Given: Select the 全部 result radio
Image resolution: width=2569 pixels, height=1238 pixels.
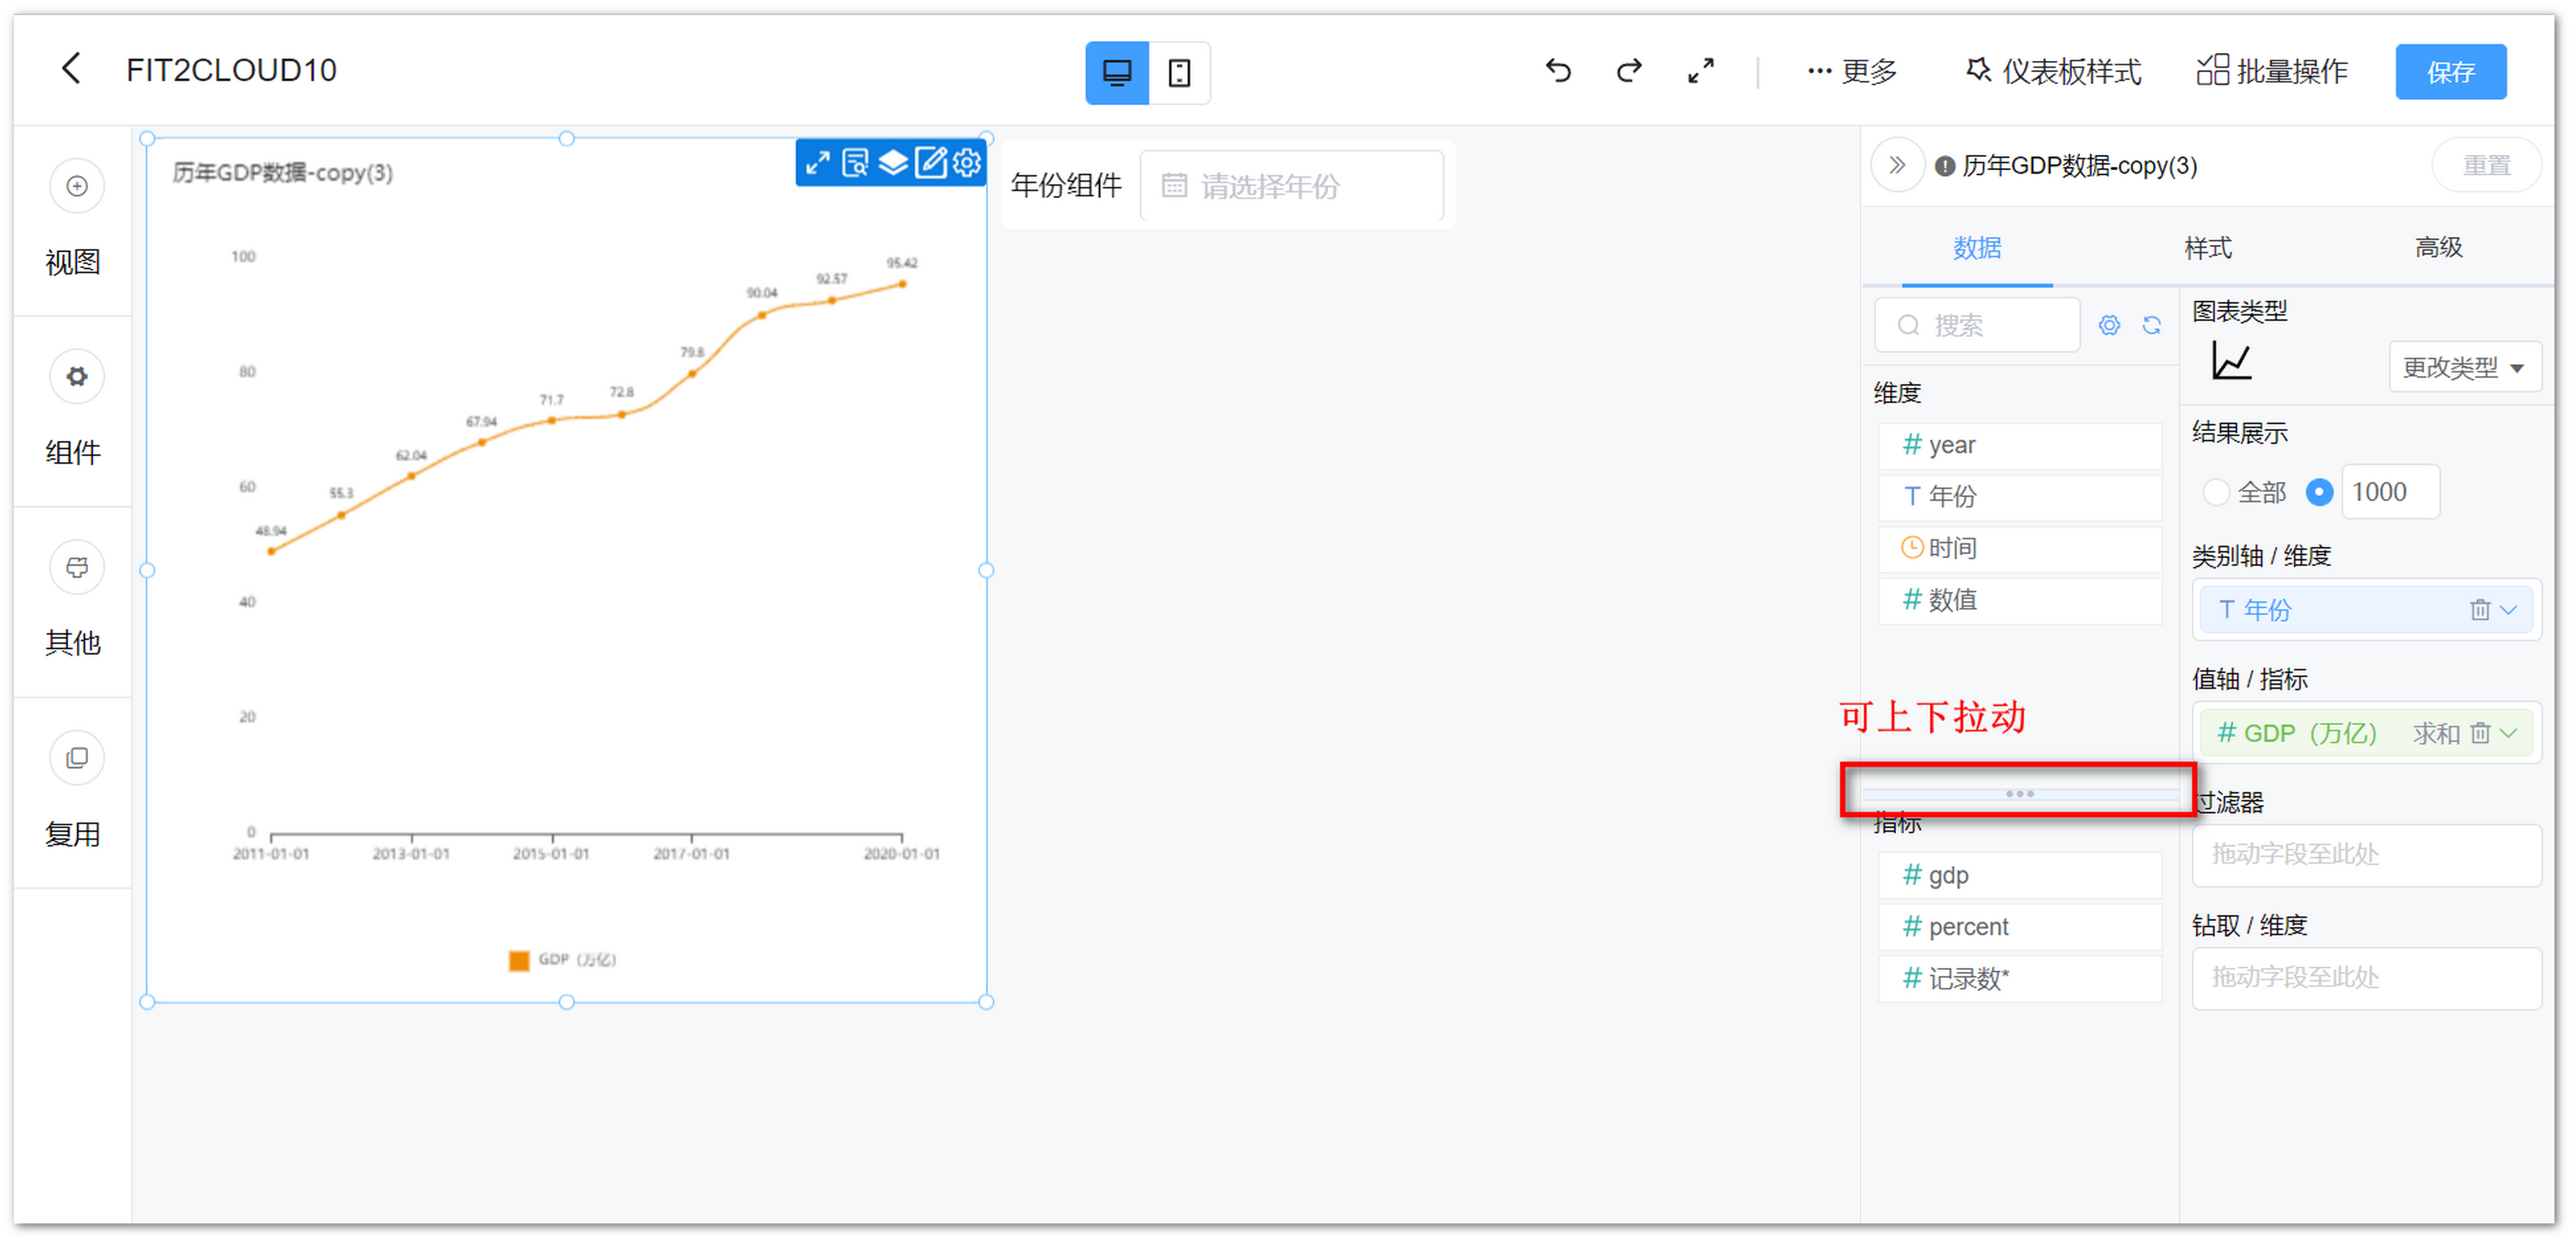Looking at the screenshot, I should click(2215, 493).
